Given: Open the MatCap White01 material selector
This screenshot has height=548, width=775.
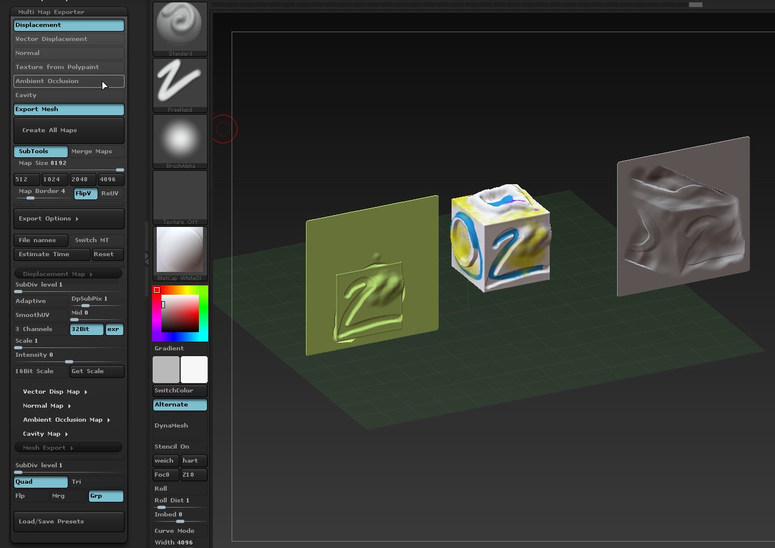Looking at the screenshot, I should tap(180, 253).
